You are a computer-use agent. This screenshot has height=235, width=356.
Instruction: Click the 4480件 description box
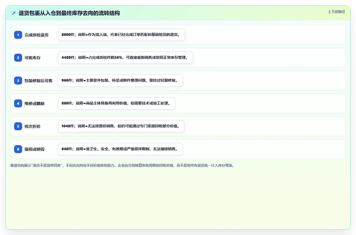pos(126,58)
